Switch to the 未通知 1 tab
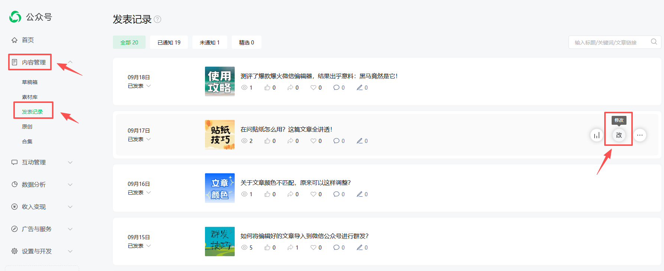The image size is (664, 271). [x=210, y=43]
